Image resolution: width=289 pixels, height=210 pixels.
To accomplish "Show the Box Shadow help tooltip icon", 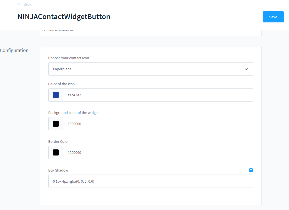I will click(251, 170).
